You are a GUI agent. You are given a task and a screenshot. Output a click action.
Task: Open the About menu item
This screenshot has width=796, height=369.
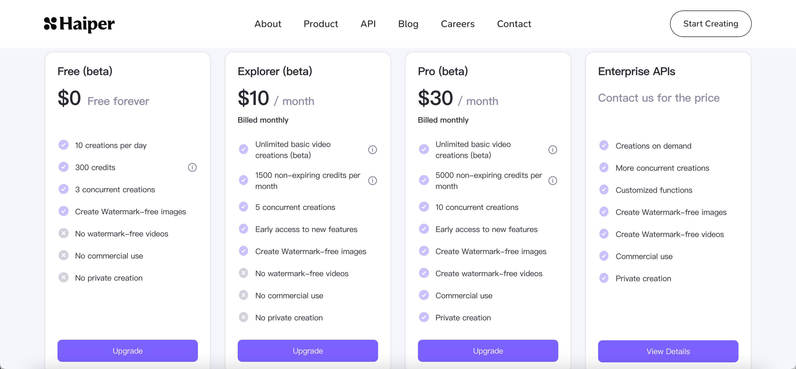[268, 24]
